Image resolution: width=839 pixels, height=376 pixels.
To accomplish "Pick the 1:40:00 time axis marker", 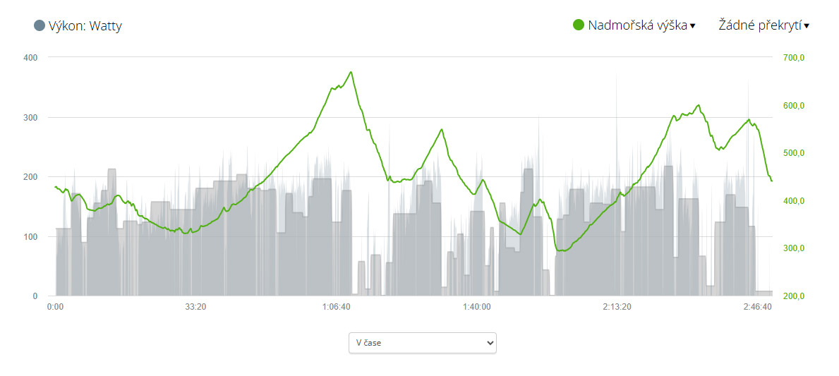I will [477, 307].
